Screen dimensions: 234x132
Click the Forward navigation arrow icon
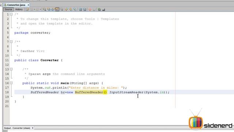click(37, 10)
